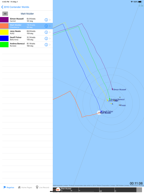This screenshot has width=144, height=193.
Task: Click Jono Neate's yellow color swatch
Action: (x=4, y=32)
